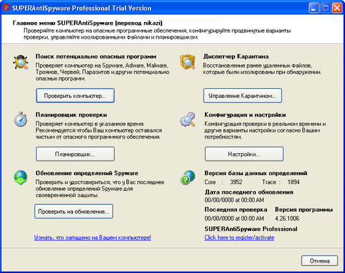Viewport: 345px width, 273px height.
Task: Click heading Диспетчер Карантина
Action: click(236, 57)
